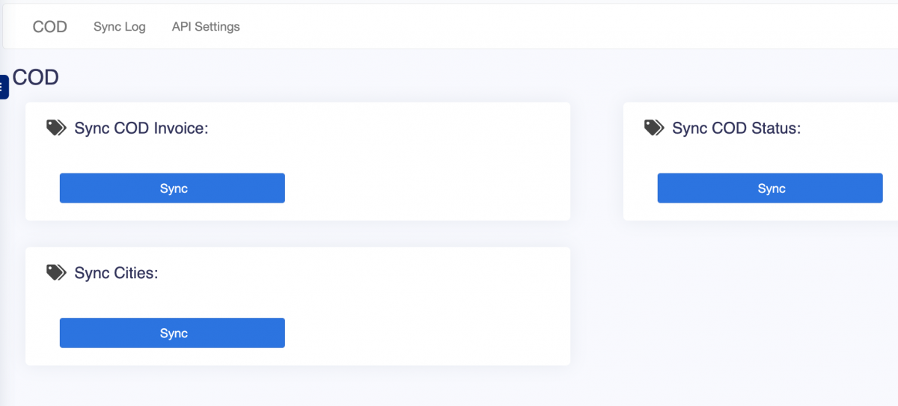Viewport: 898px width, 406px height.
Task: Click the tags icon beside Sync COD Invoice
Action: (x=56, y=128)
